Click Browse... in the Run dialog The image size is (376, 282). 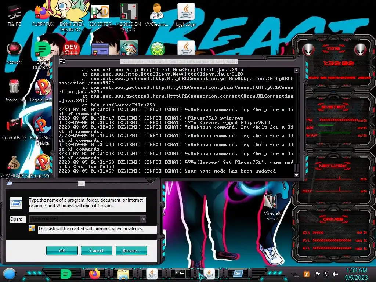point(131,250)
